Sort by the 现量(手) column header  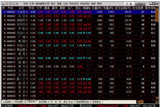108,8
